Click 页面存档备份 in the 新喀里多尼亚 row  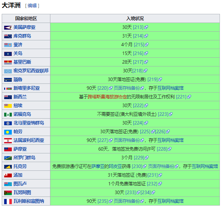click(x=129, y=88)
